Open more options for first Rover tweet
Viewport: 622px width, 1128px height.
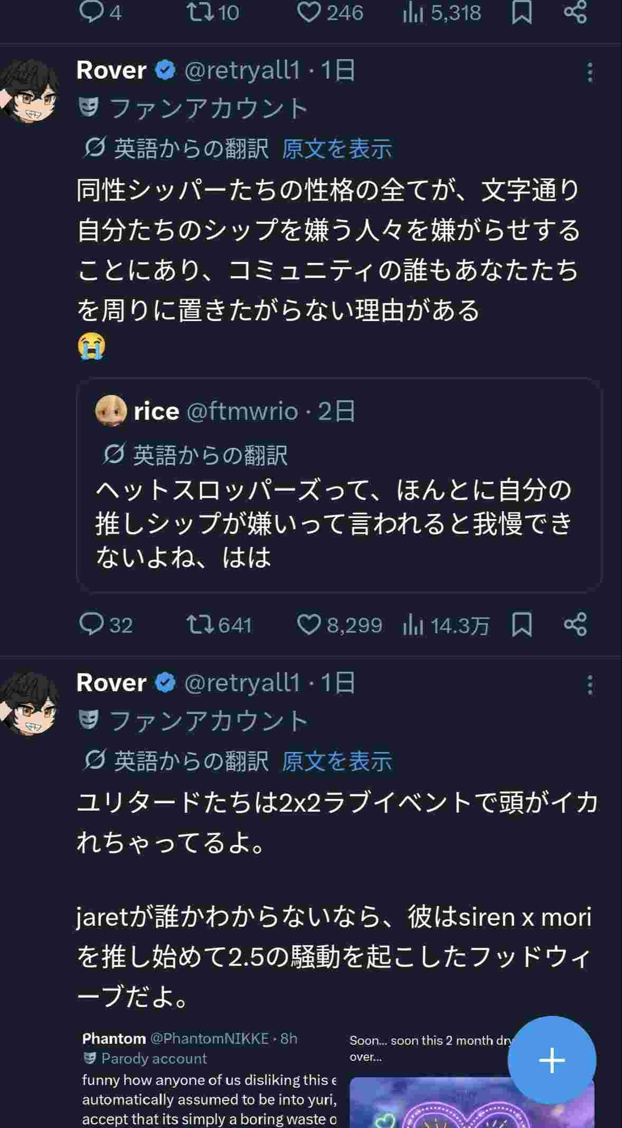click(x=590, y=72)
